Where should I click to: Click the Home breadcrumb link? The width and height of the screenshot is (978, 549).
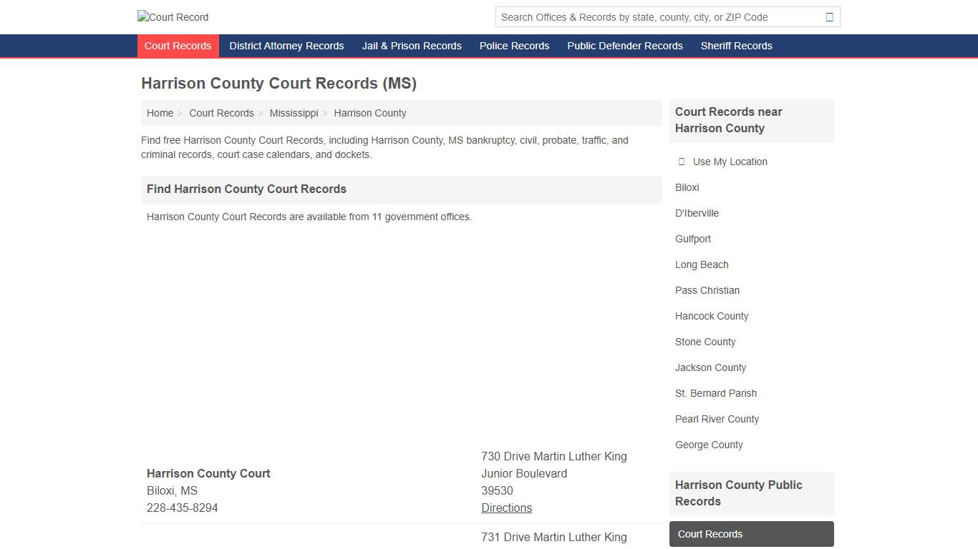(160, 113)
